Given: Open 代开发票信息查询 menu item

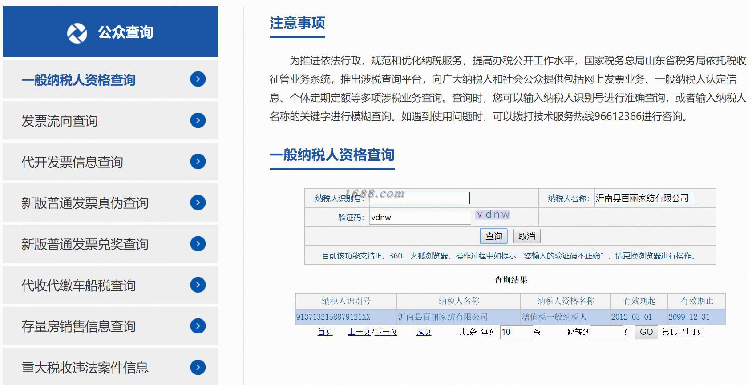Looking at the screenshot, I should coord(110,162).
